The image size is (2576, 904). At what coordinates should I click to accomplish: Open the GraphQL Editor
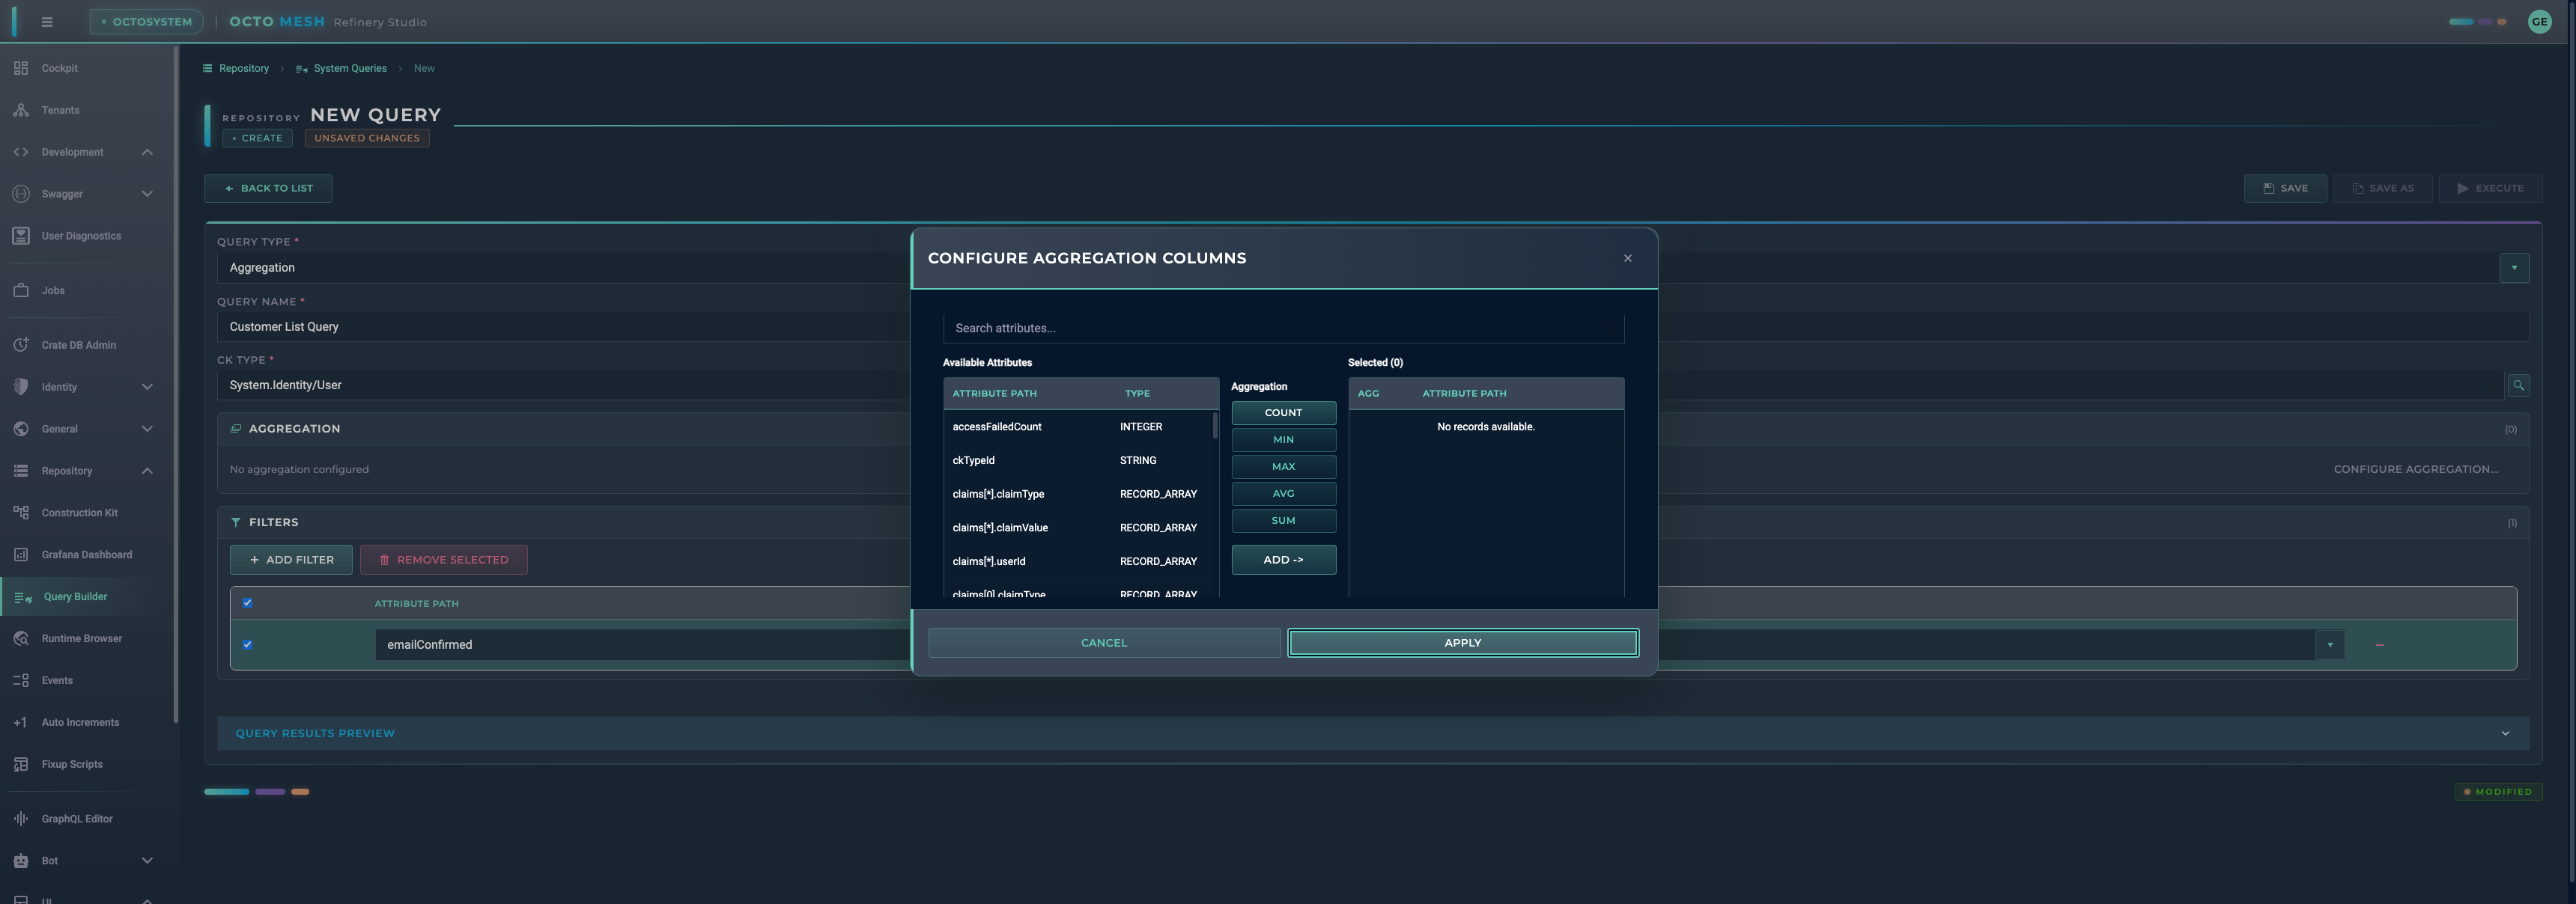(x=76, y=818)
